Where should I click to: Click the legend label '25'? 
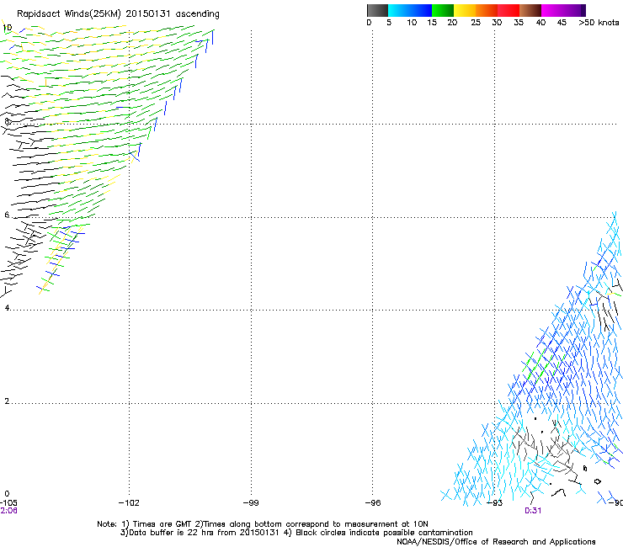pyautogui.click(x=476, y=23)
